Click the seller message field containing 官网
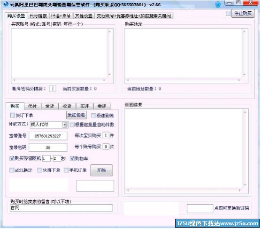Screen dimensions: 261x229 (x=61, y=208)
